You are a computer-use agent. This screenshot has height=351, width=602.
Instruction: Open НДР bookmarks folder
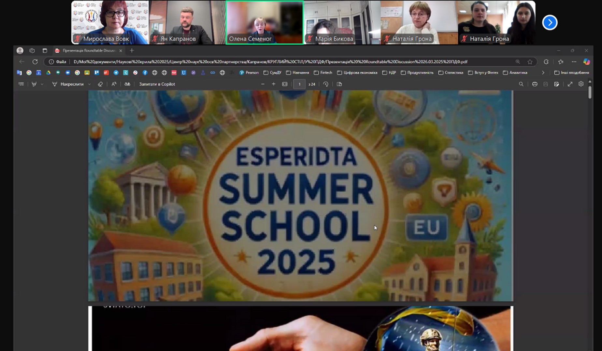389,73
